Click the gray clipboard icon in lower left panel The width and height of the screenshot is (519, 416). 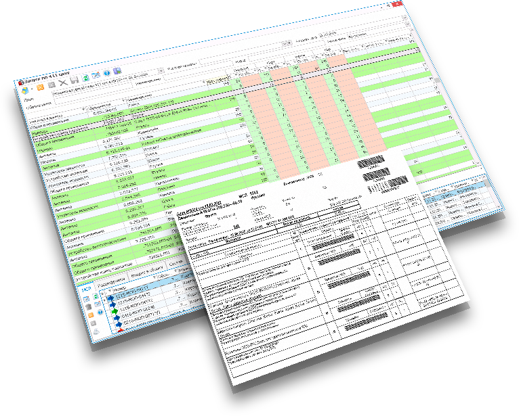(x=88, y=307)
